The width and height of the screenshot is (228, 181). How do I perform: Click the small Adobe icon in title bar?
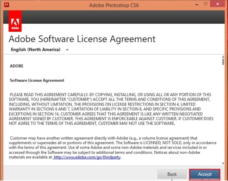coord(6,5)
